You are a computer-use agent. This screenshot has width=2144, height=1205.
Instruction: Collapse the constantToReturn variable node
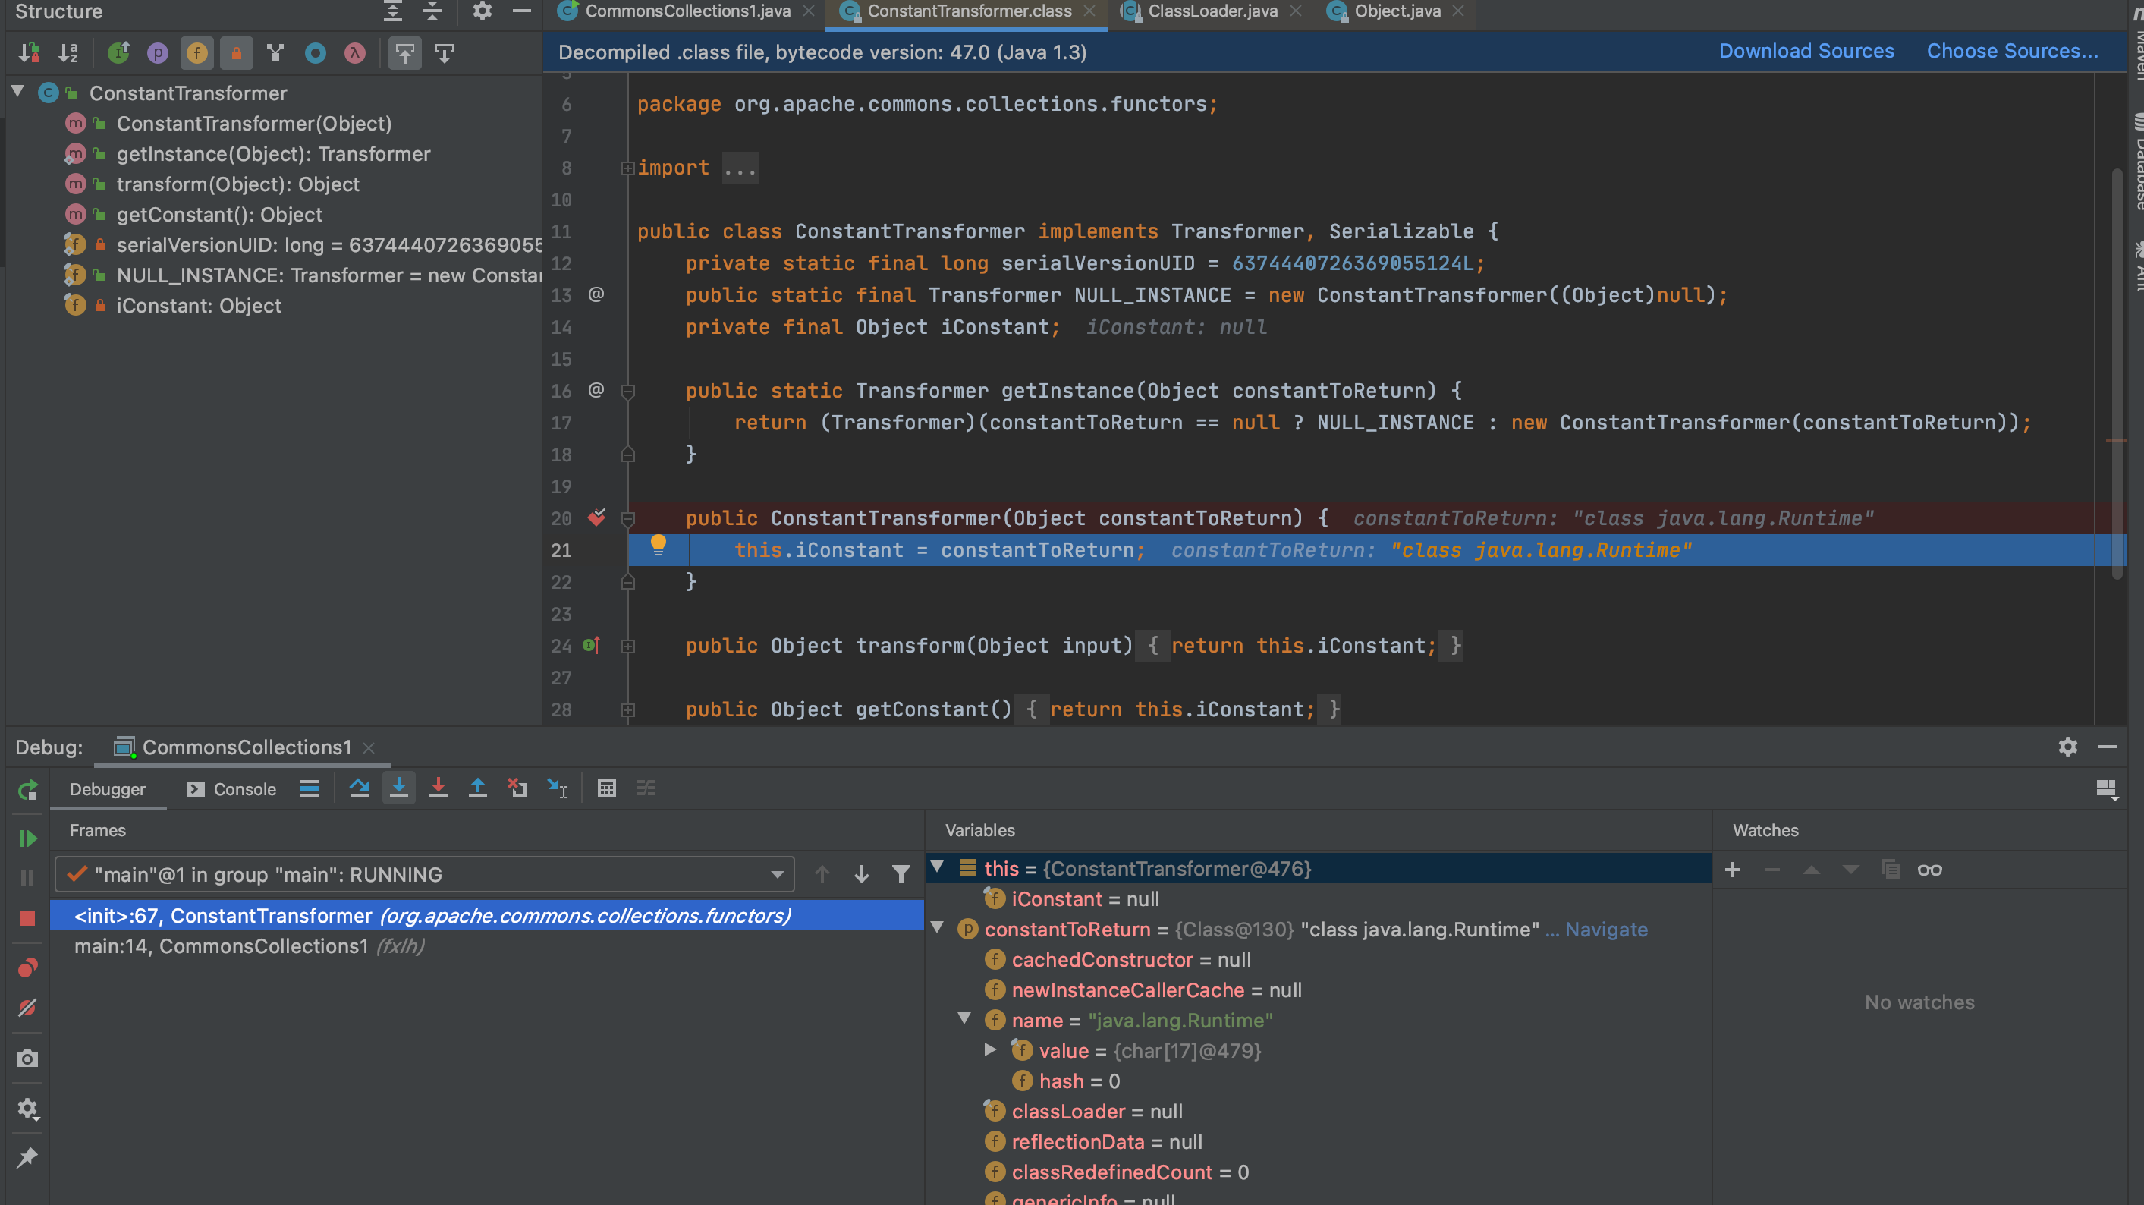(938, 928)
